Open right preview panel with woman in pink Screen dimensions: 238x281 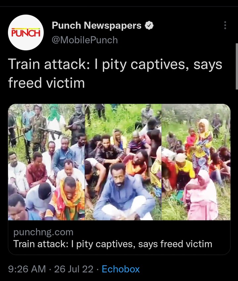pyautogui.click(x=196, y=162)
